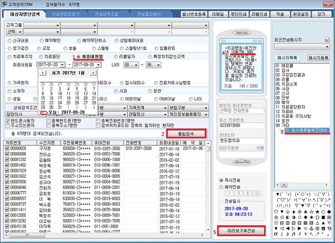Click 발신번호등록 in the top toolbar

tap(195, 14)
